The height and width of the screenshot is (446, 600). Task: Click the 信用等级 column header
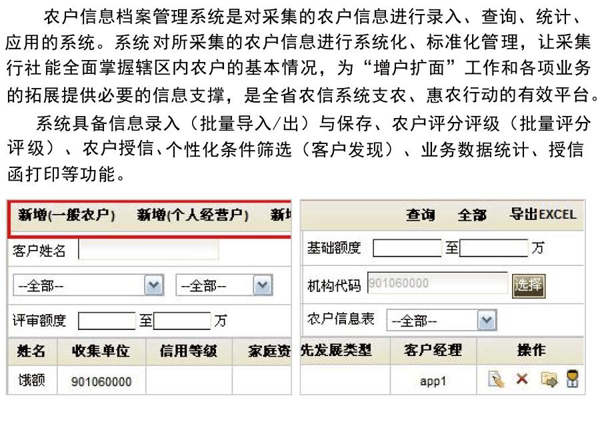pyautogui.click(x=189, y=350)
